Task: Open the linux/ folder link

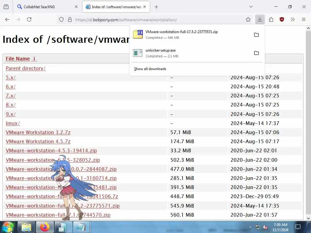Action: (13, 123)
